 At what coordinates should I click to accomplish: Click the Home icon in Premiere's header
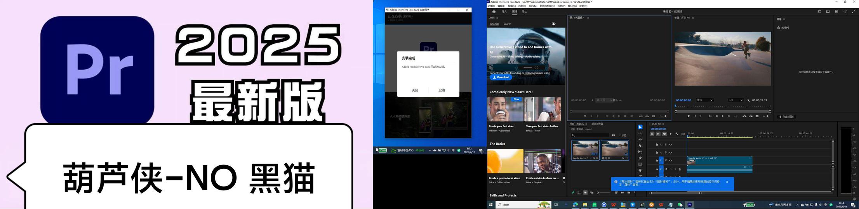[494, 12]
